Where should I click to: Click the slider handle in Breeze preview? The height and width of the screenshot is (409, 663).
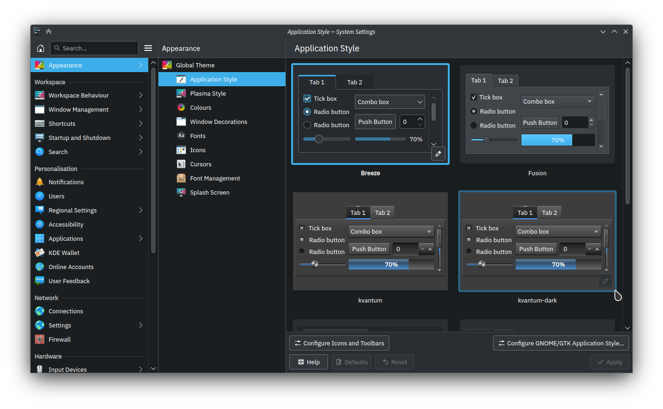pos(319,139)
